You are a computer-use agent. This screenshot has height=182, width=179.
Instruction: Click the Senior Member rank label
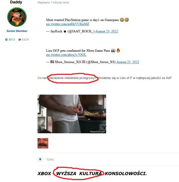point(17,31)
